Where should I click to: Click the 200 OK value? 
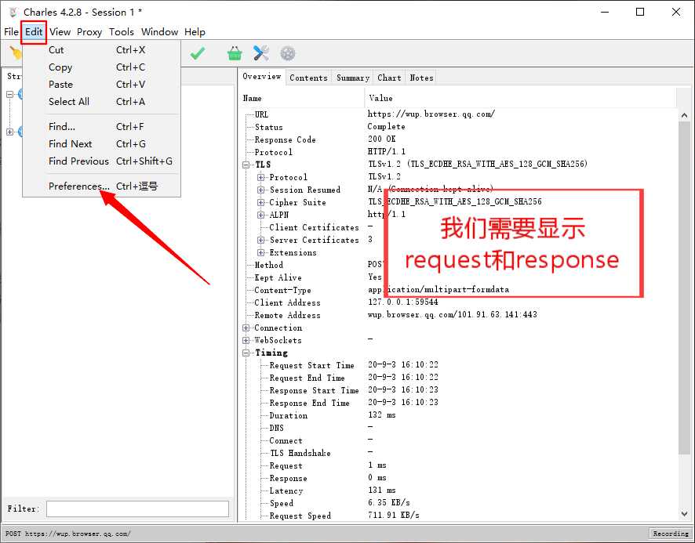[x=382, y=139]
